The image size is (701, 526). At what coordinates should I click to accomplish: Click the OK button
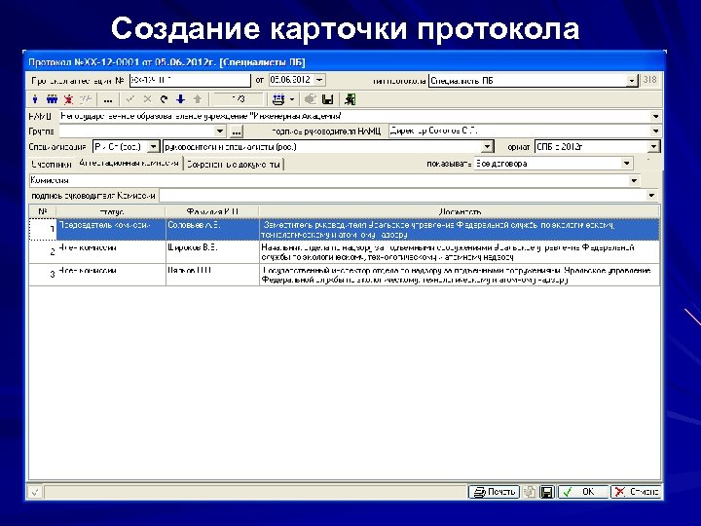[582, 492]
